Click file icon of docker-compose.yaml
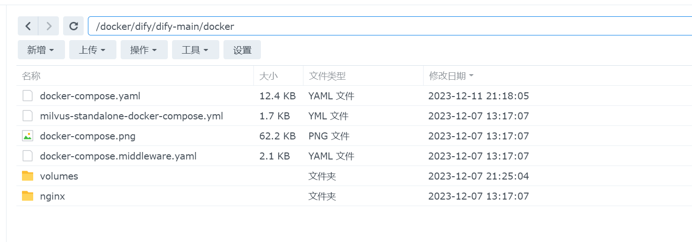This screenshot has width=692, height=242. (28, 96)
